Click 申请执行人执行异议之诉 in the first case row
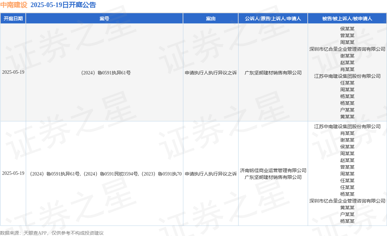Image resolution: width=387 pixels, height=236 pixels. [211, 73]
